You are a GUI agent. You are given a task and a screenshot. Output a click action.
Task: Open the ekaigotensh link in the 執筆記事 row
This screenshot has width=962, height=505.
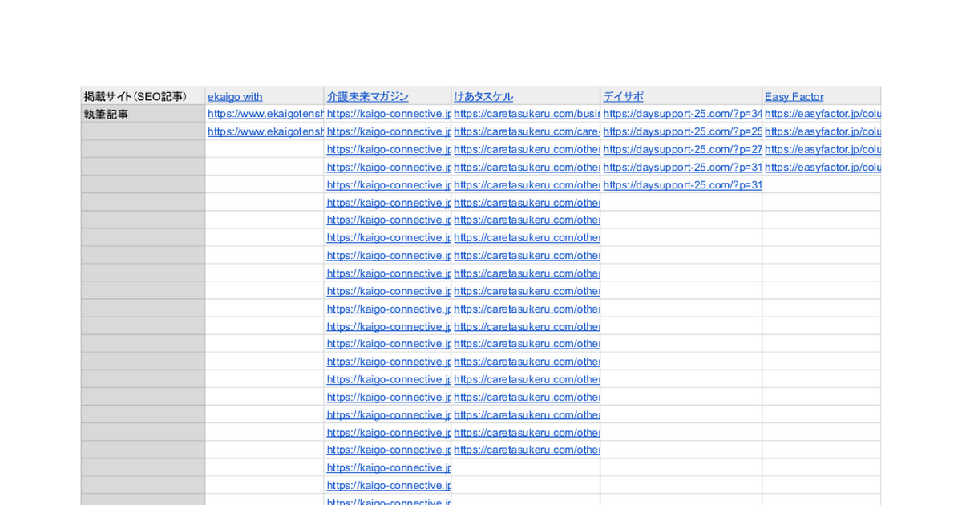[x=265, y=114]
